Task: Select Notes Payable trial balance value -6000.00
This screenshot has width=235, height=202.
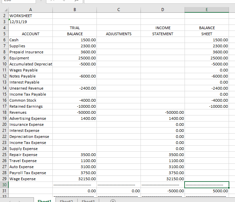Action: click(x=75, y=76)
